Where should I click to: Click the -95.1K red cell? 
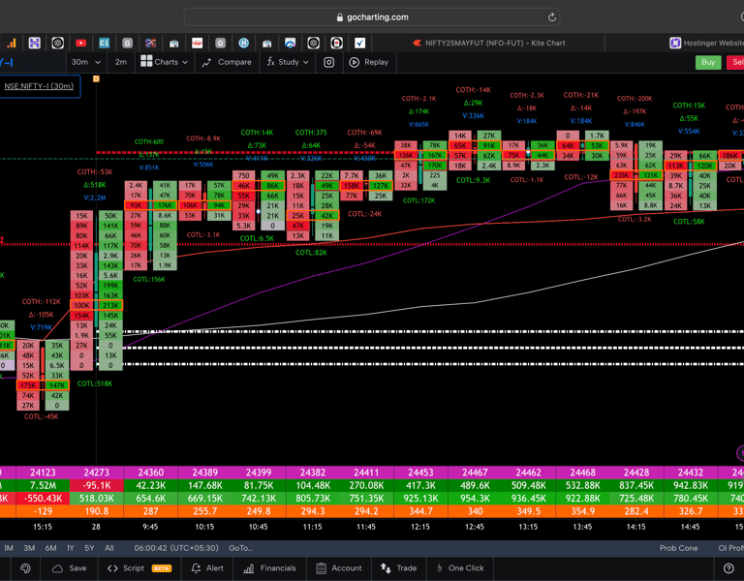pyautogui.click(x=96, y=486)
